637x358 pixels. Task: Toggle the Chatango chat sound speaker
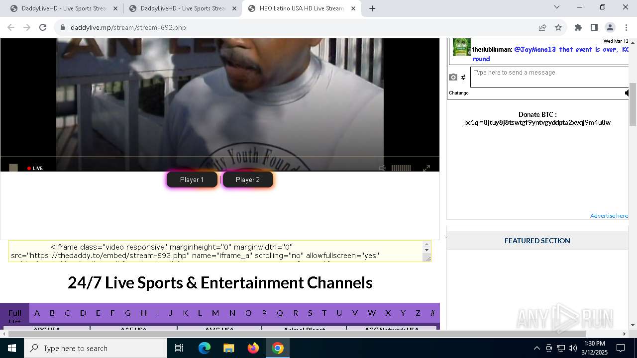[627, 93]
